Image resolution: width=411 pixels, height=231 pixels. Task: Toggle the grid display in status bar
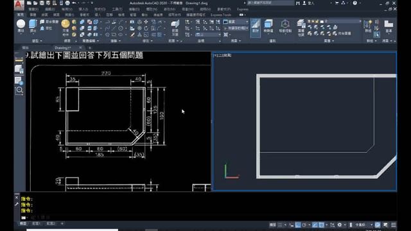280,225
